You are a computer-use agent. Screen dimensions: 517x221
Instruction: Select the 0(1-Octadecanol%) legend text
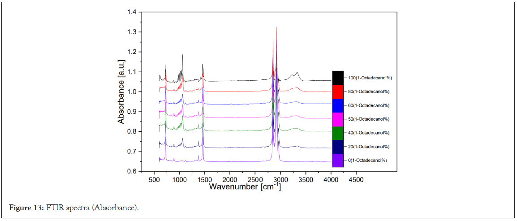point(368,160)
